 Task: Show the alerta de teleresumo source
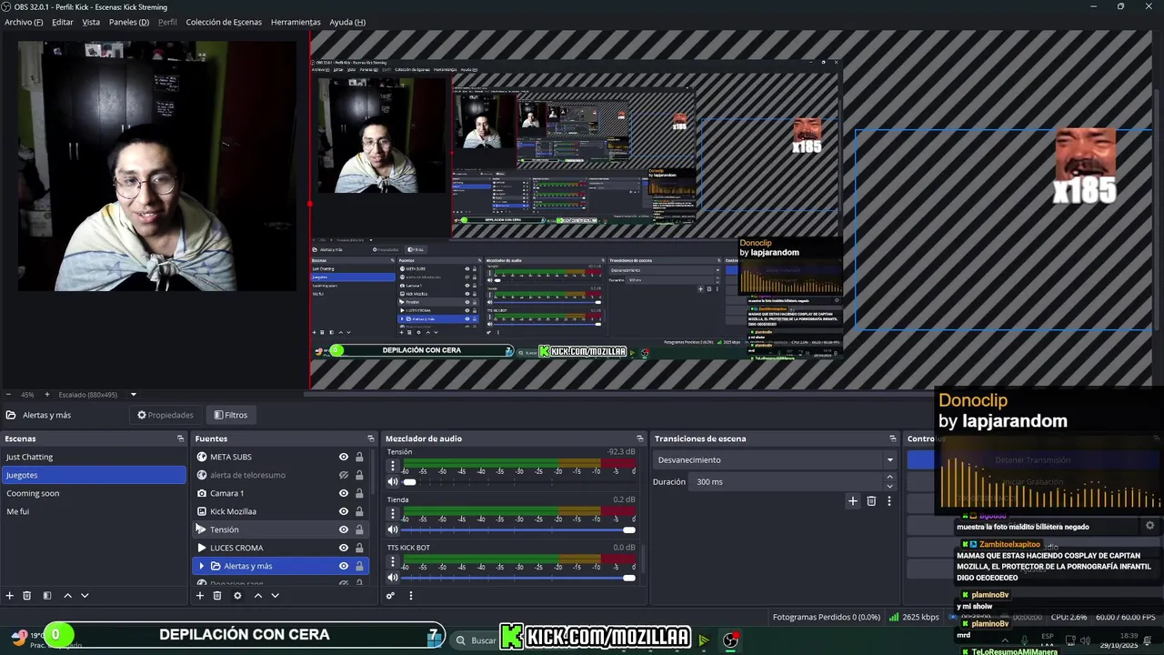coord(344,475)
